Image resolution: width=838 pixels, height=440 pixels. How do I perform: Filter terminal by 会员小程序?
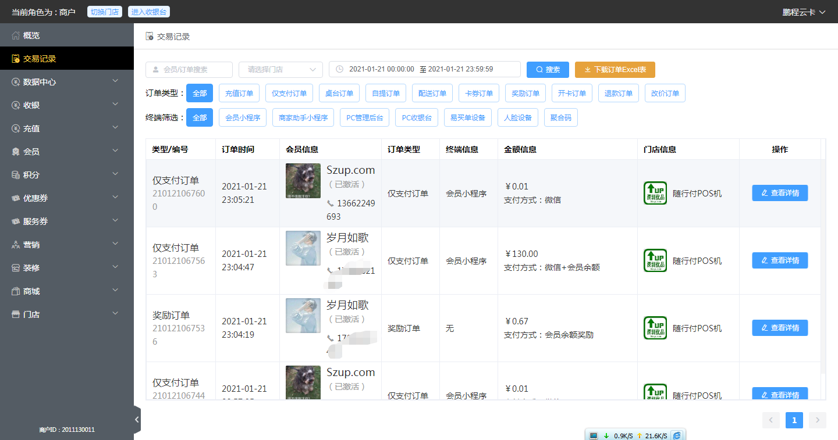point(240,117)
